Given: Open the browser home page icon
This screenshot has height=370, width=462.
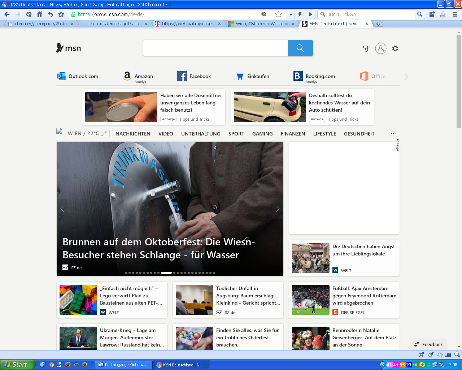Looking at the screenshot, I should (40, 14).
